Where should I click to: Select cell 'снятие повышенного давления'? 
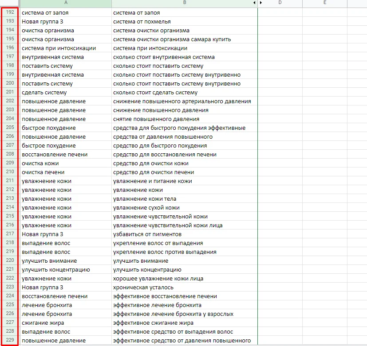(x=185, y=119)
